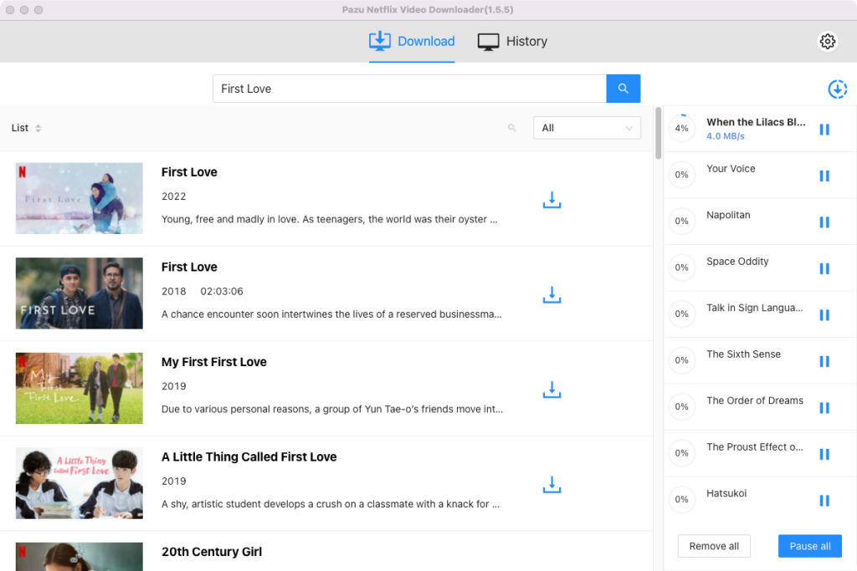The image size is (857, 571).
Task: Pause The Sixth Sense download
Action: [x=824, y=361]
